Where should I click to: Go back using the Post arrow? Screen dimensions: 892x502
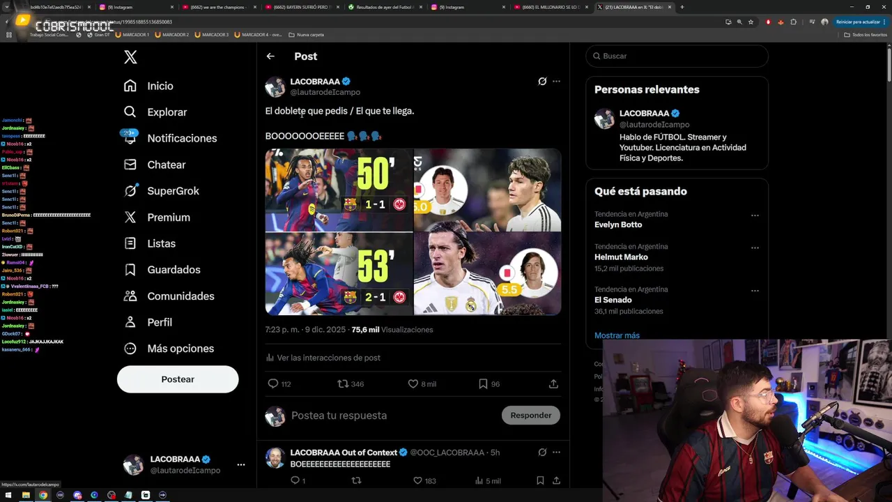(270, 56)
